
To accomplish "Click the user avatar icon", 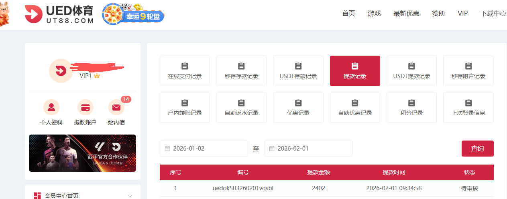I will click(x=61, y=71).
